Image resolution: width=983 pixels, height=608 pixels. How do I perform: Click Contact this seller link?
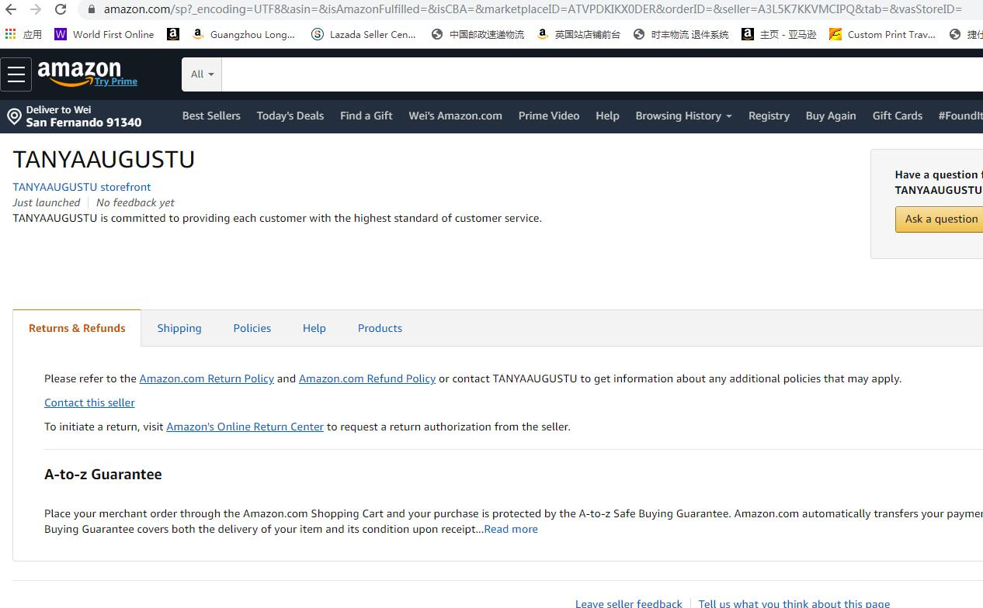pyautogui.click(x=89, y=402)
